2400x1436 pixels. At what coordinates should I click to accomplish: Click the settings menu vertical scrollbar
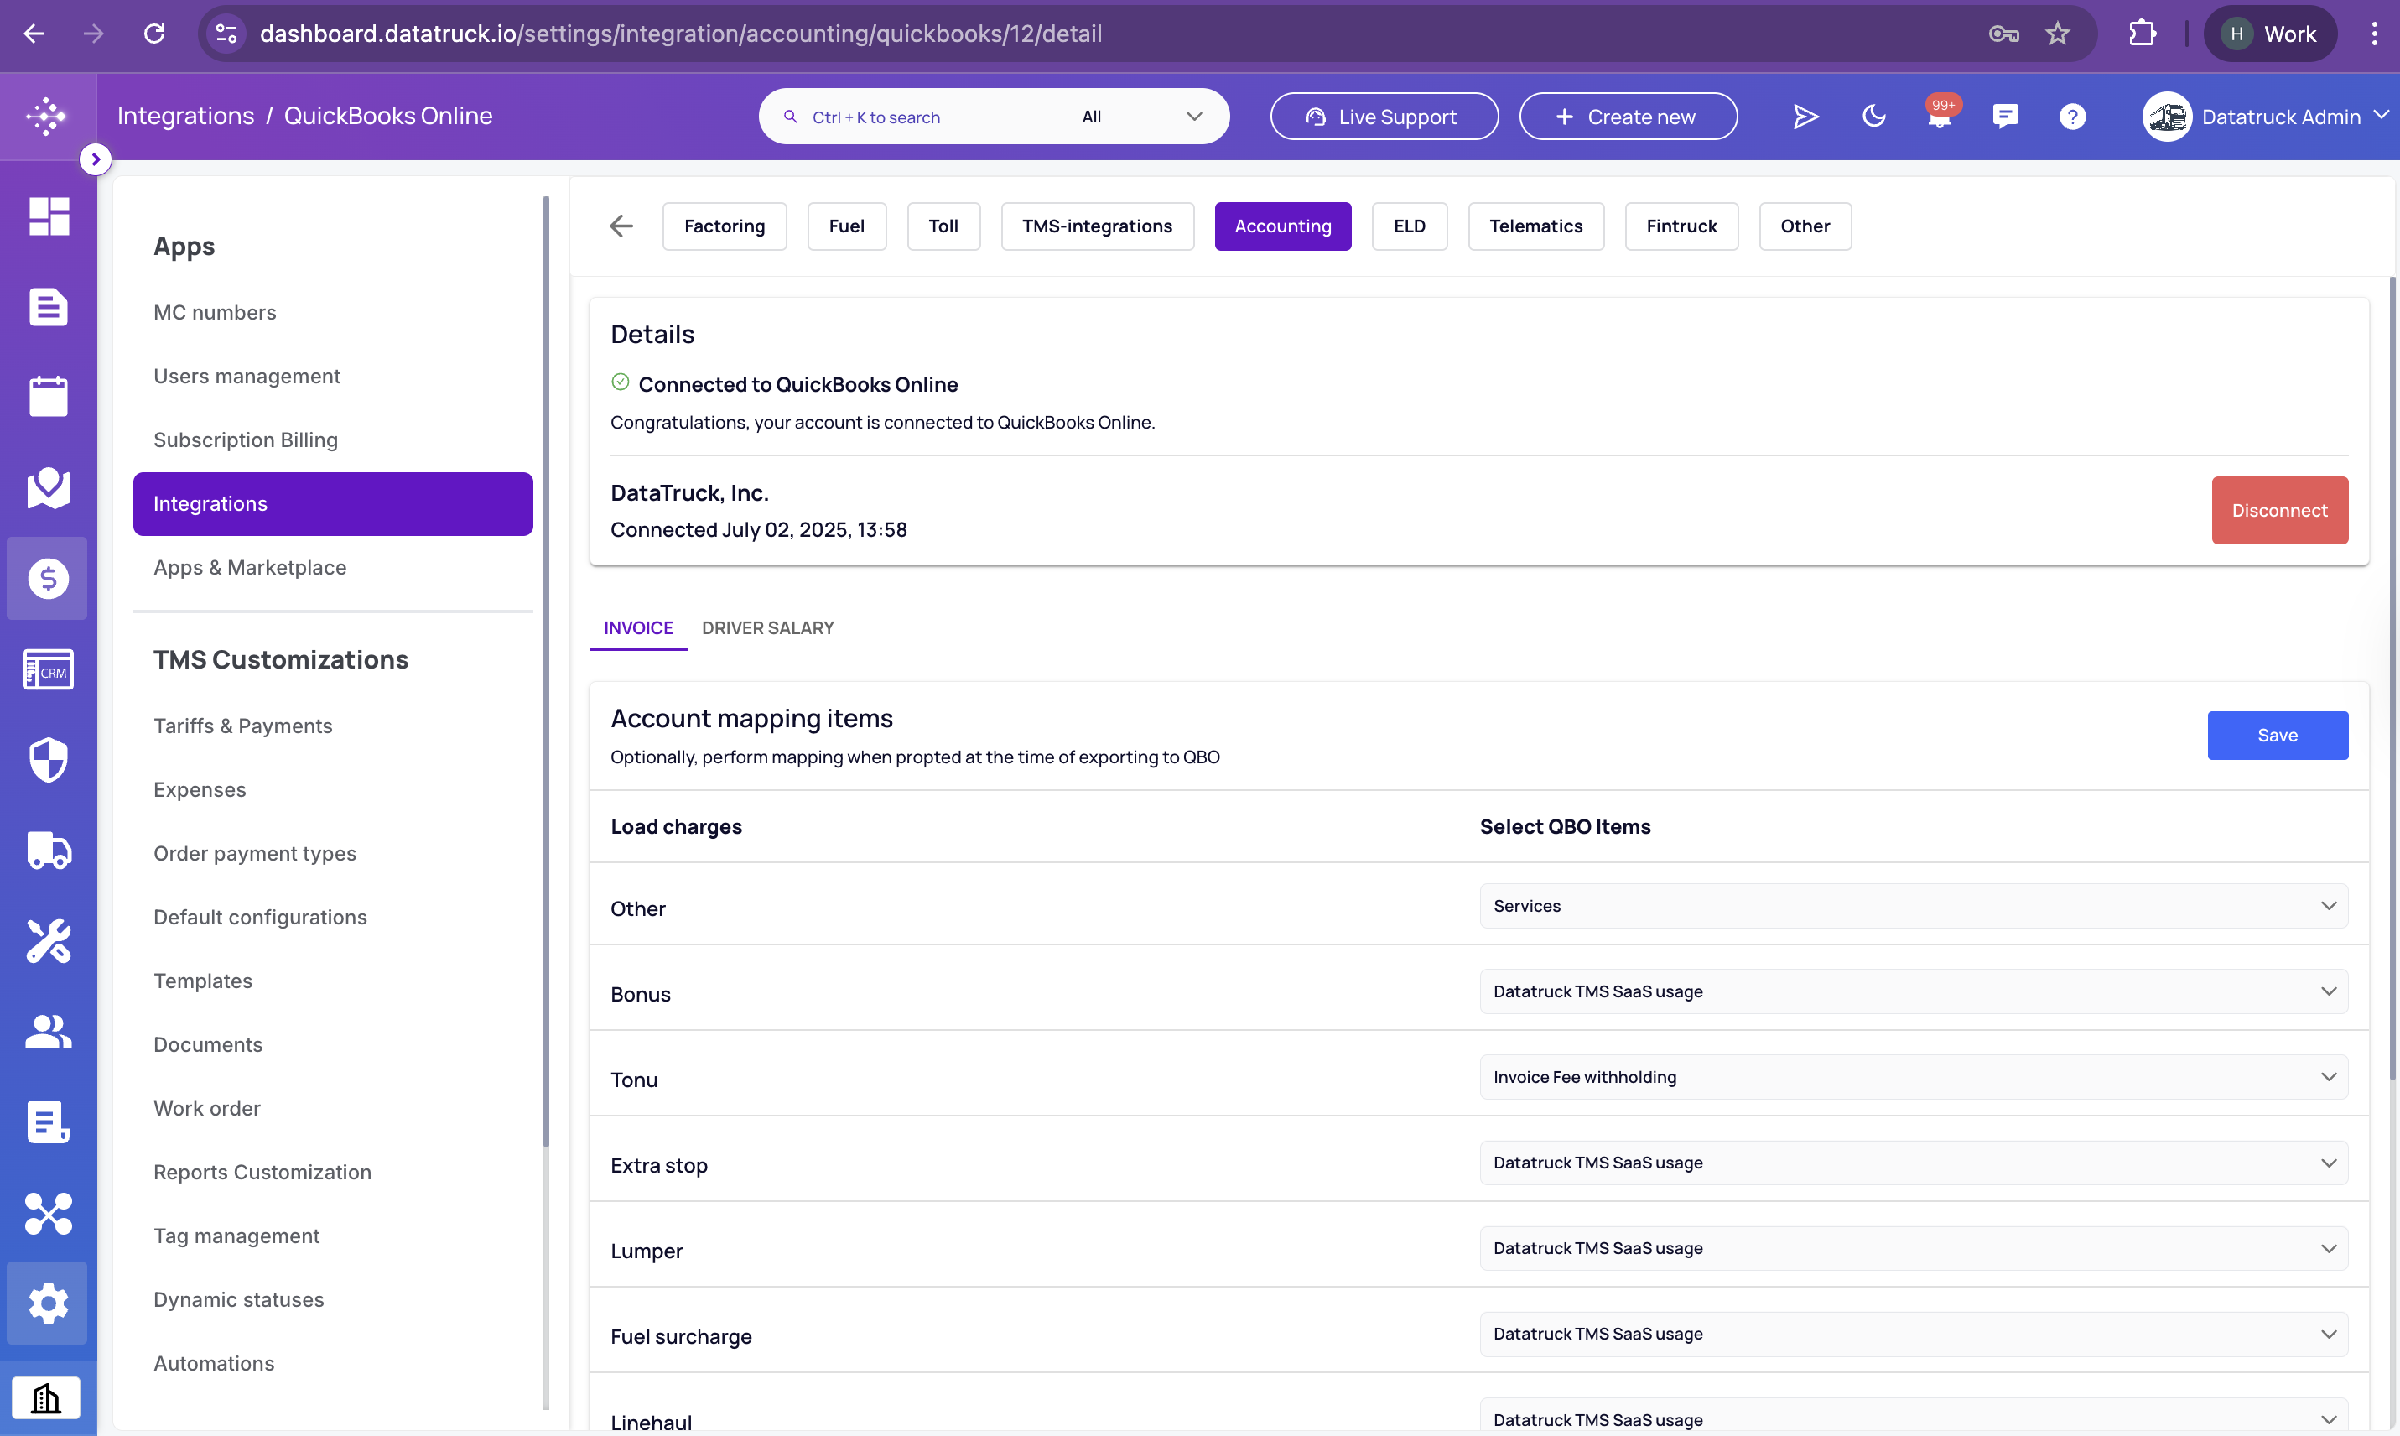(x=546, y=670)
